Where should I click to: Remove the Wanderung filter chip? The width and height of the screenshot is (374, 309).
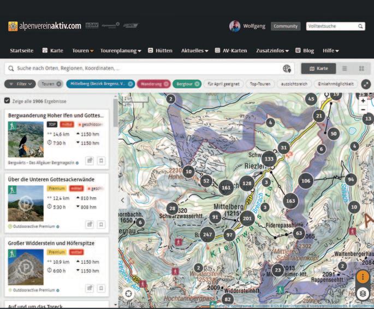click(166, 84)
